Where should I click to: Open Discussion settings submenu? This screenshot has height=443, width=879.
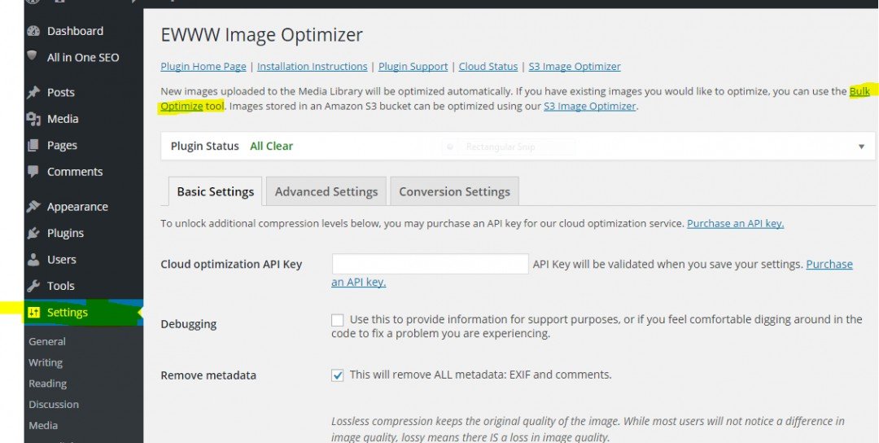click(54, 404)
